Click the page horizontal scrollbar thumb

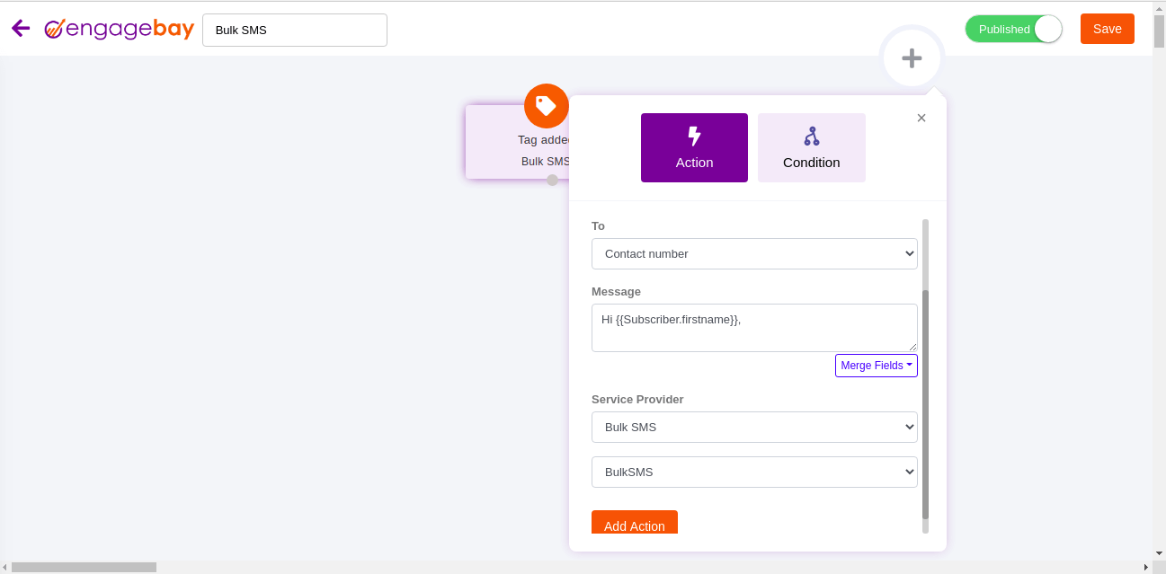click(84, 567)
